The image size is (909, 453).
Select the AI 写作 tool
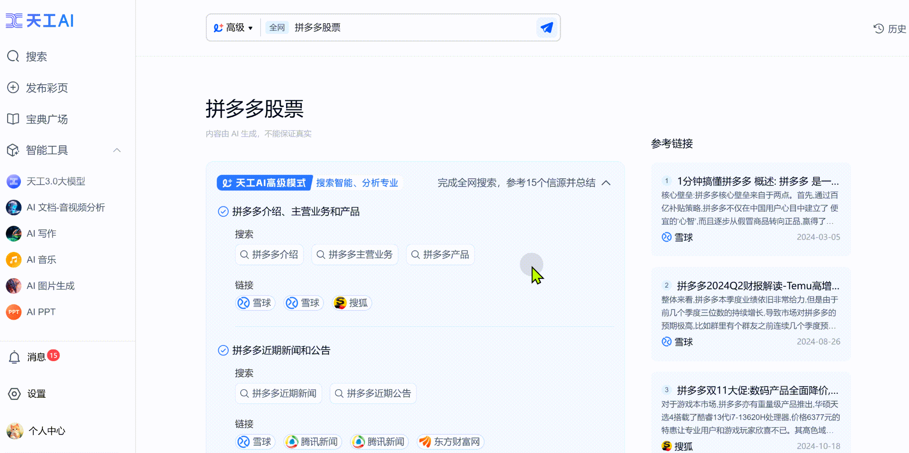coord(42,233)
